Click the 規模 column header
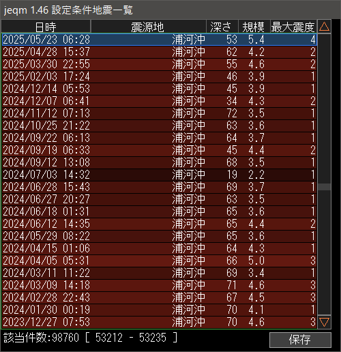341x352 pixels. coord(254,27)
